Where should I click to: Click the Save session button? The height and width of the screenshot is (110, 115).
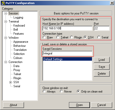click(x=102, y=67)
